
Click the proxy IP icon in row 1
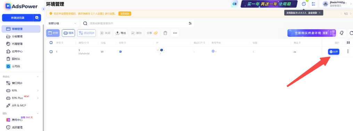(161, 50)
